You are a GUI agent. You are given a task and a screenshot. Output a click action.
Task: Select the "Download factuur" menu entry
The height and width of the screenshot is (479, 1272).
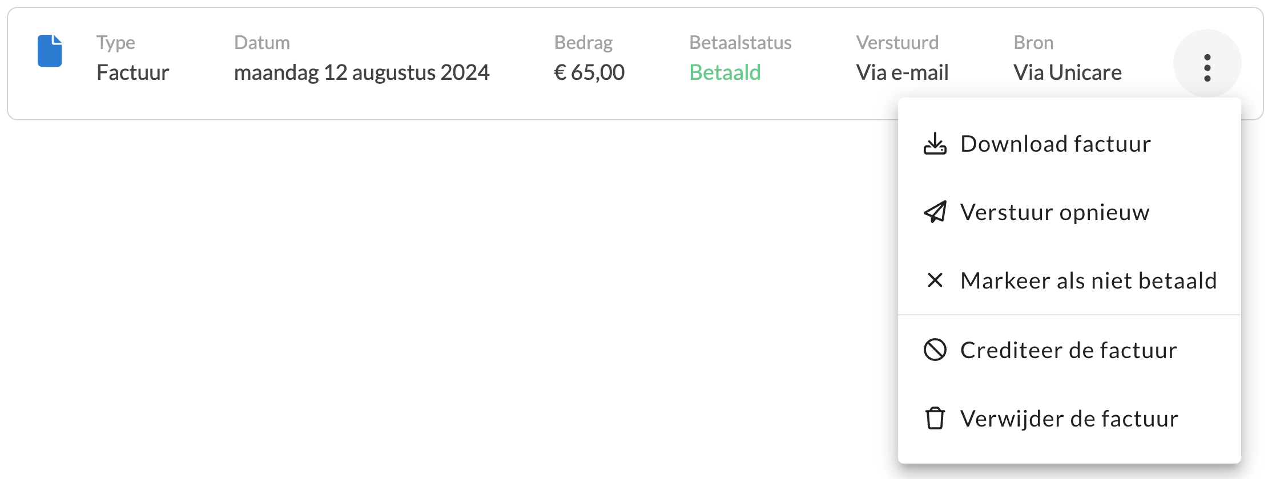tap(1055, 144)
